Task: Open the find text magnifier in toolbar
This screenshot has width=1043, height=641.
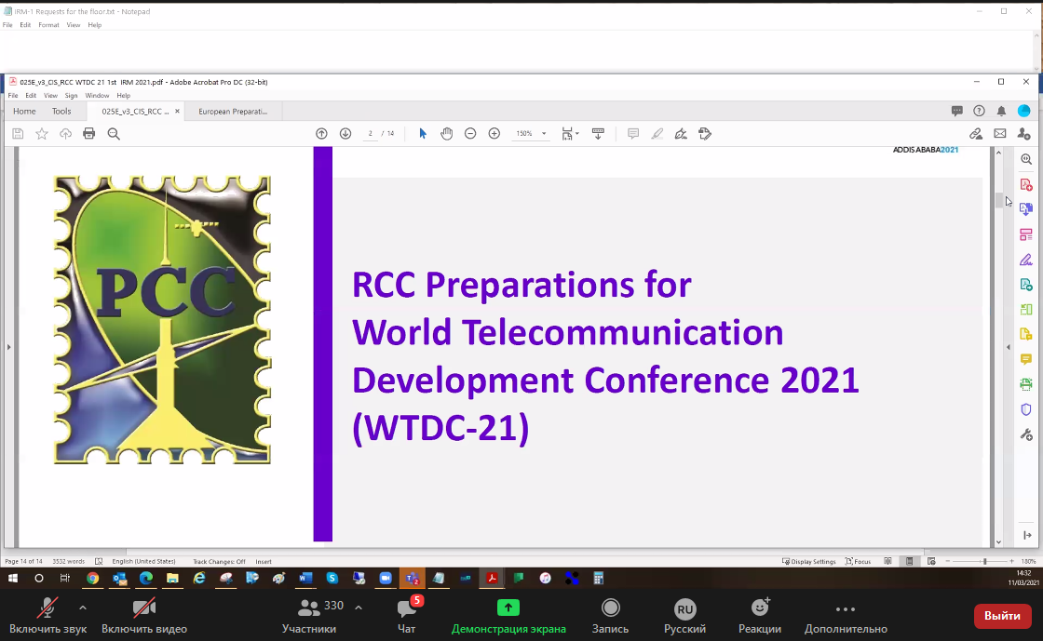Action: click(114, 134)
